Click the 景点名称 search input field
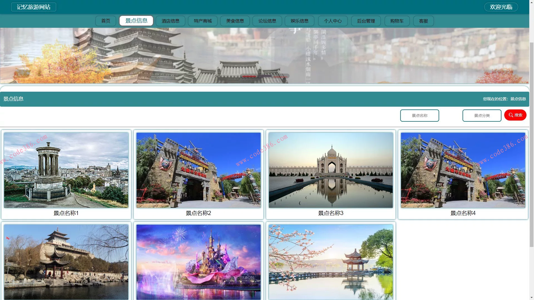This screenshot has height=300, width=534. click(x=419, y=116)
